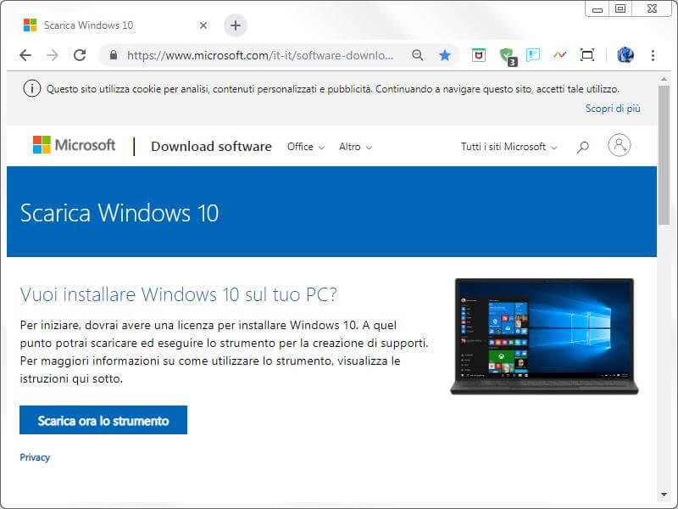Click the green shield extension with badge 3
This screenshot has width=678, height=509.
tap(507, 54)
